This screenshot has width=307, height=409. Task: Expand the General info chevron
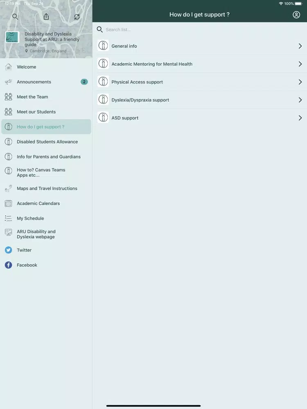pos(300,46)
